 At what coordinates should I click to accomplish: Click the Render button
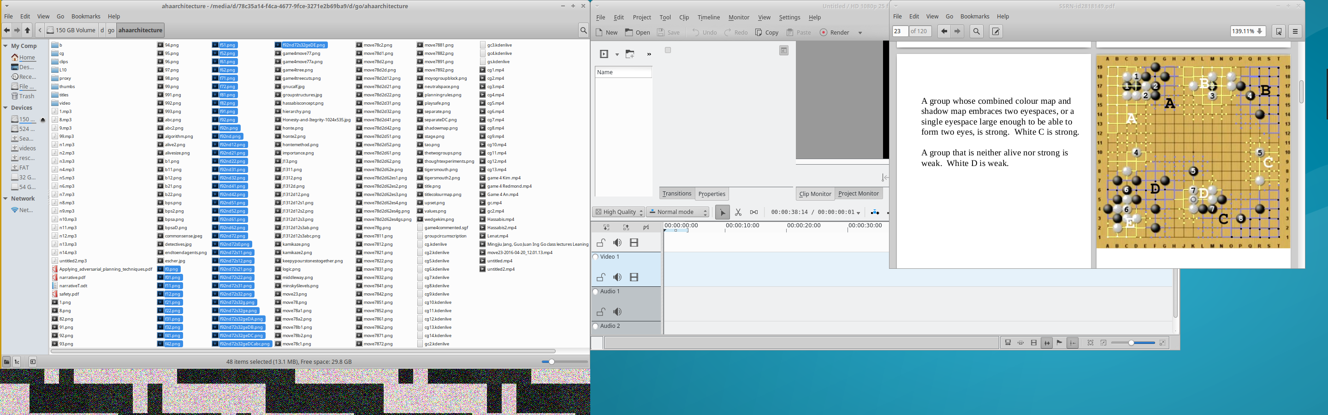pyautogui.click(x=835, y=32)
